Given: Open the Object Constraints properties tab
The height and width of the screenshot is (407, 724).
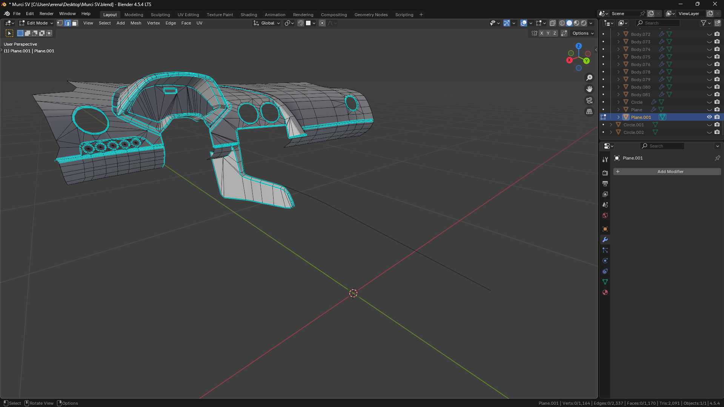Looking at the screenshot, I should pyautogui.click(x=605, y=271).
